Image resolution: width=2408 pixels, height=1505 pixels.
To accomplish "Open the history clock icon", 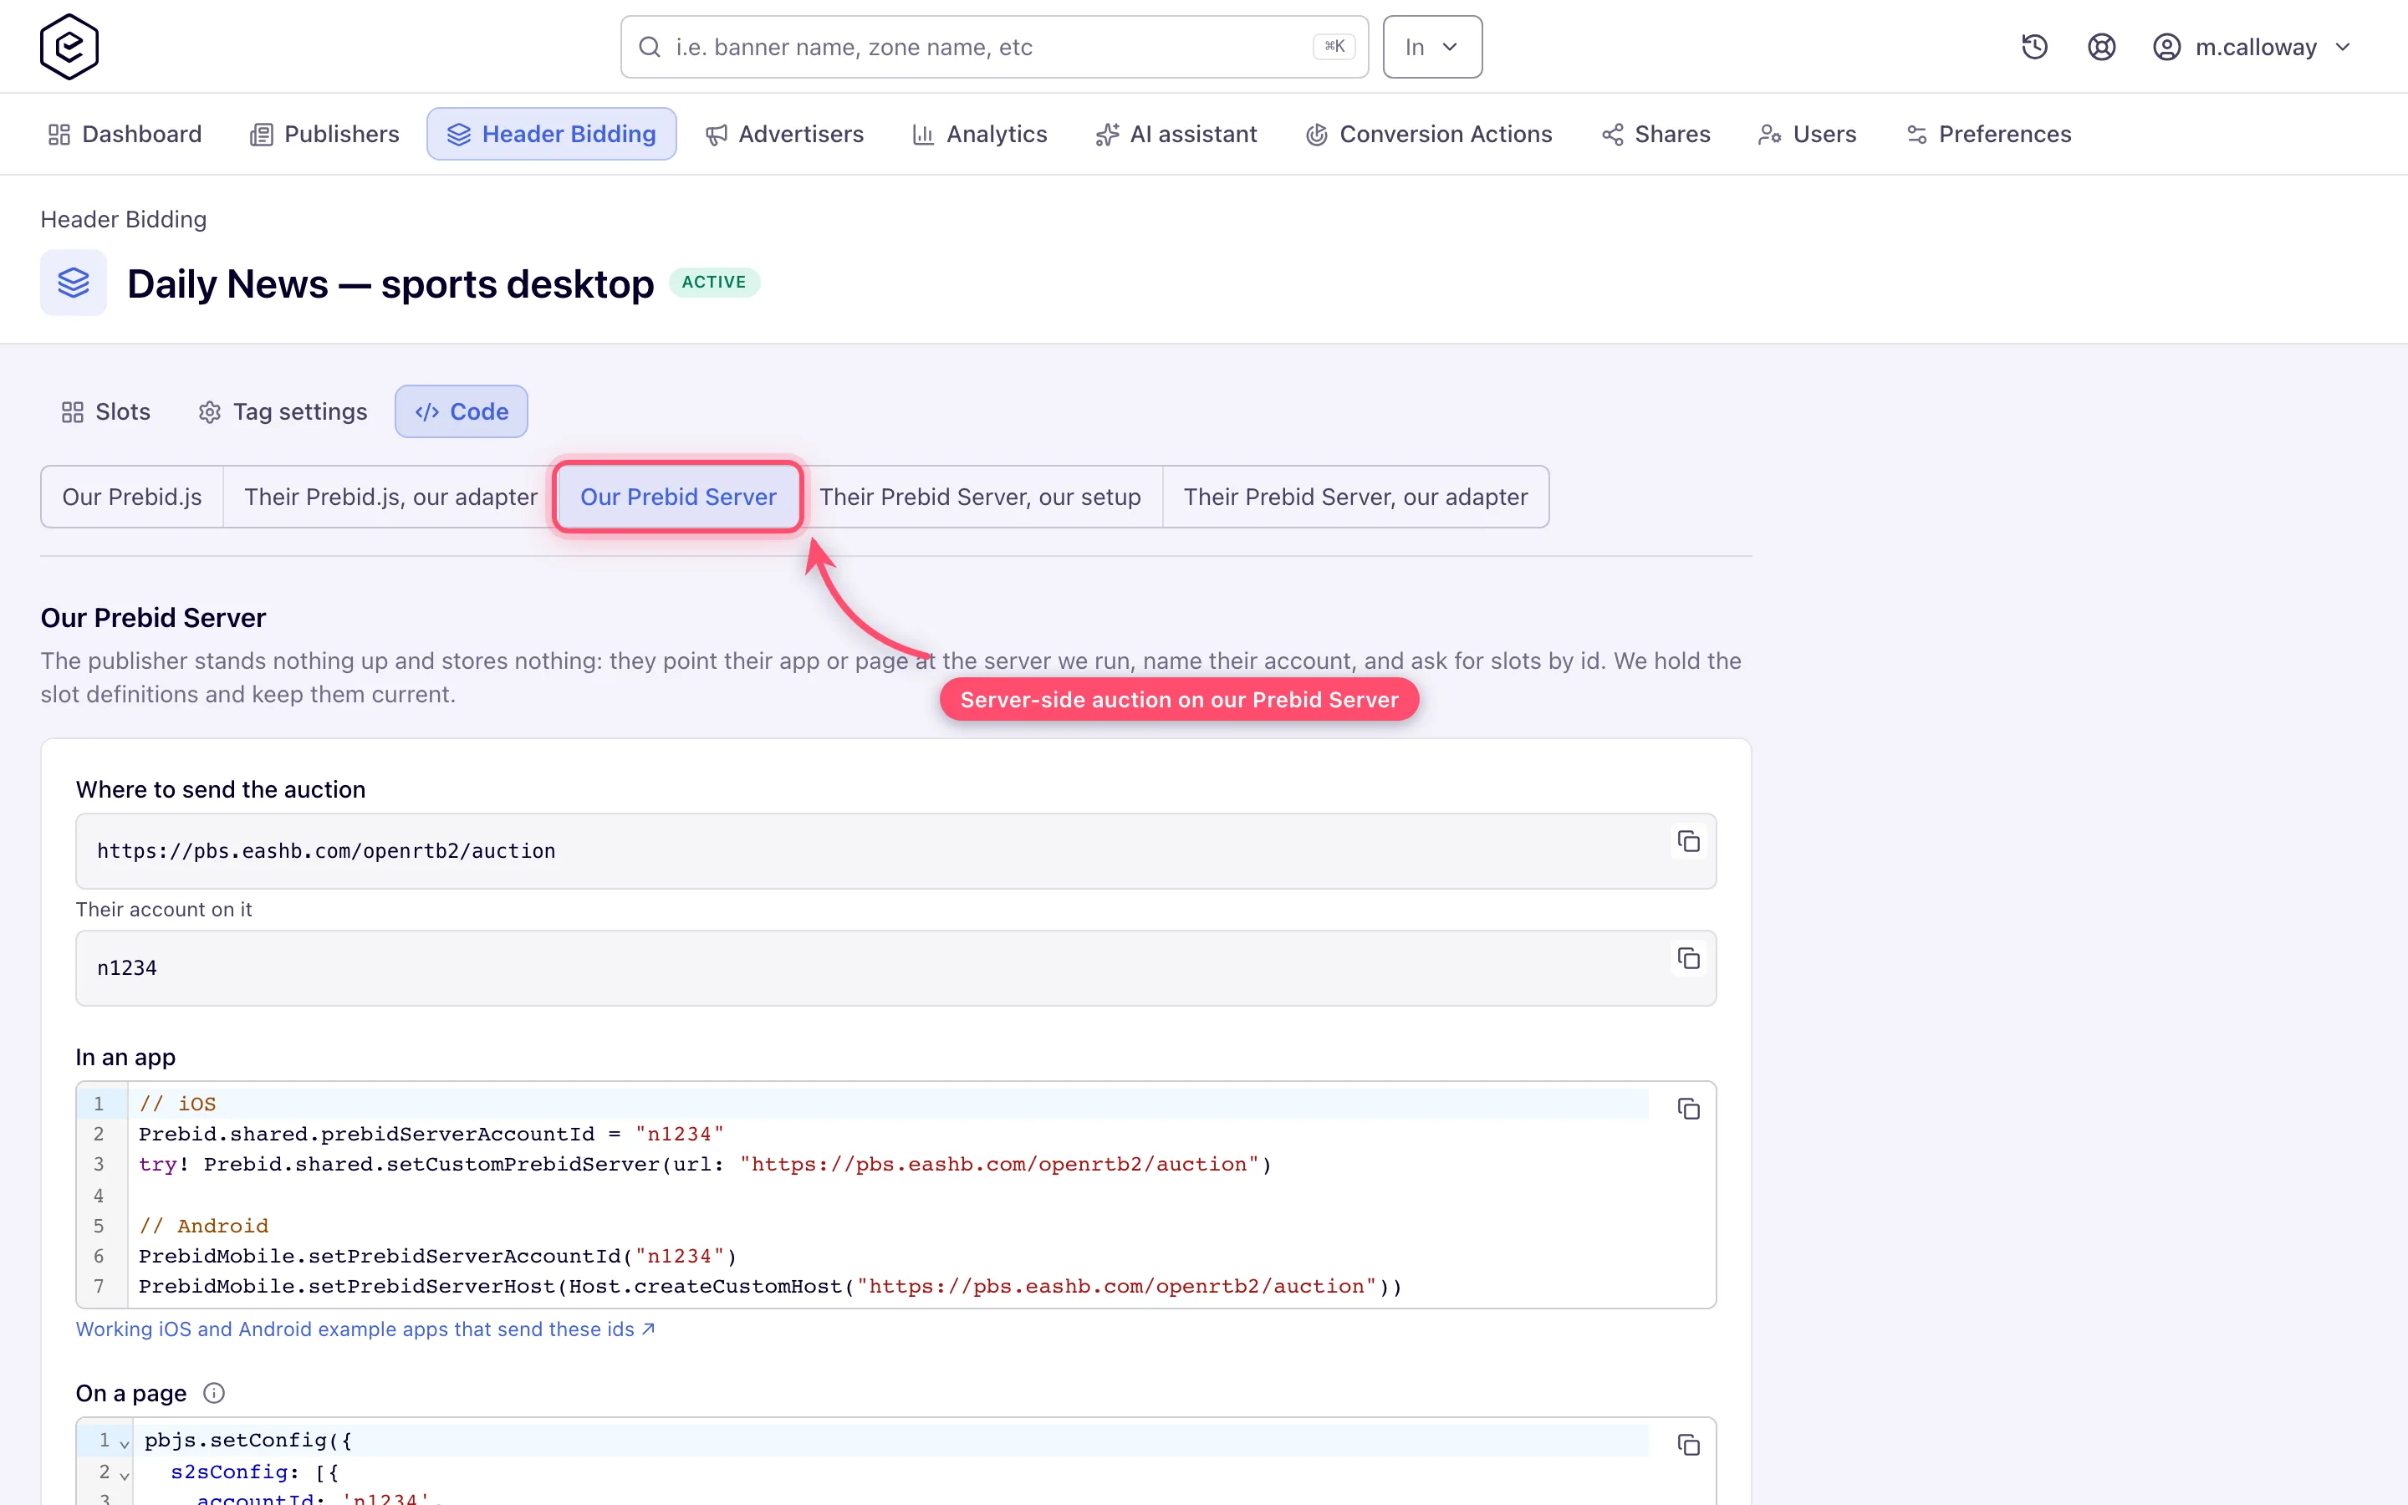I will (x=2034, y=47).
